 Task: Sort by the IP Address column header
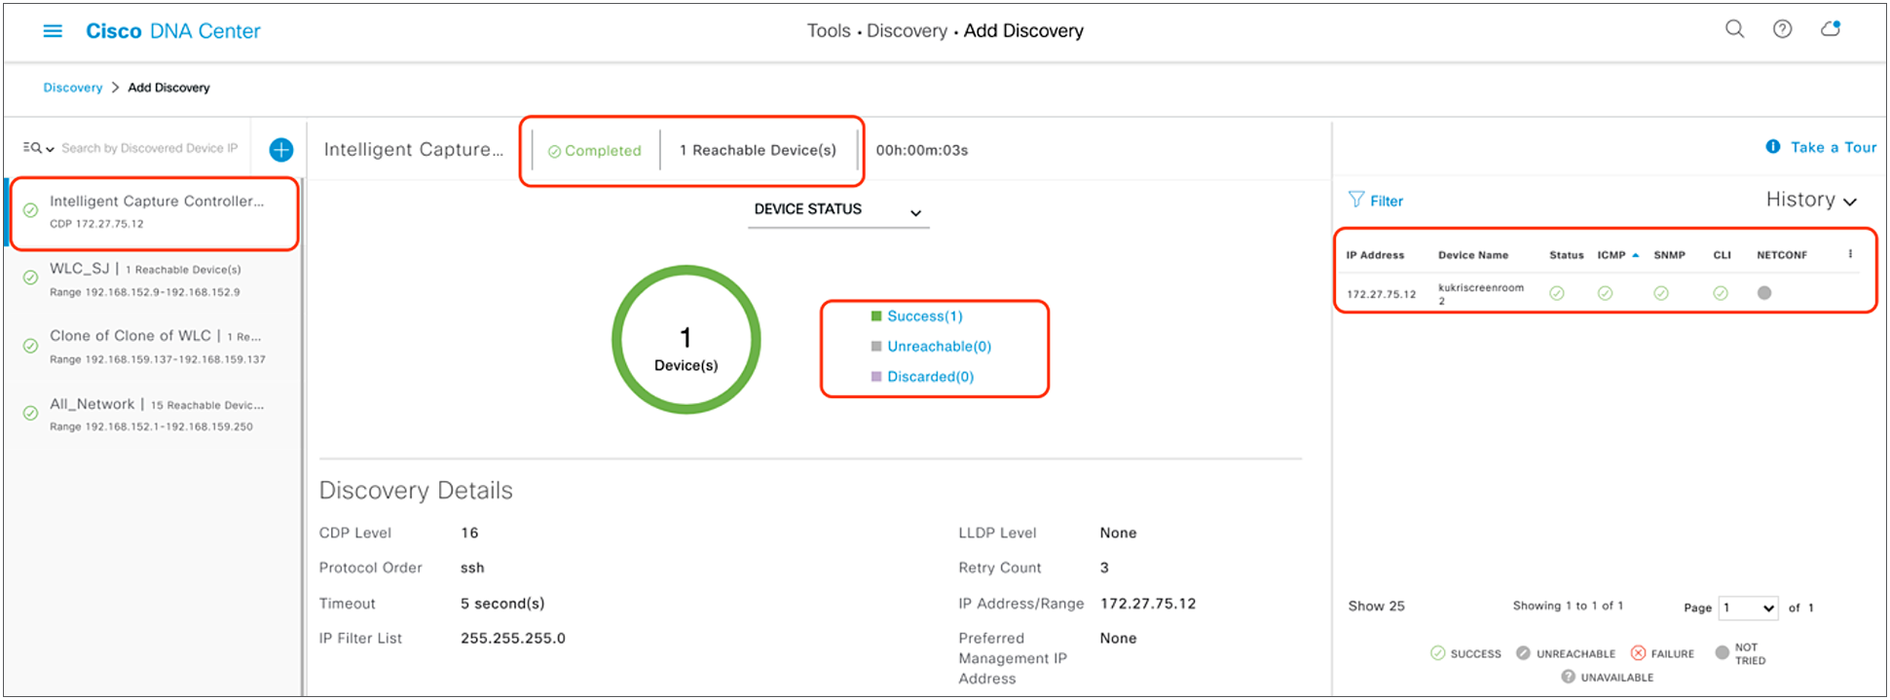[x=1375, y=255]
